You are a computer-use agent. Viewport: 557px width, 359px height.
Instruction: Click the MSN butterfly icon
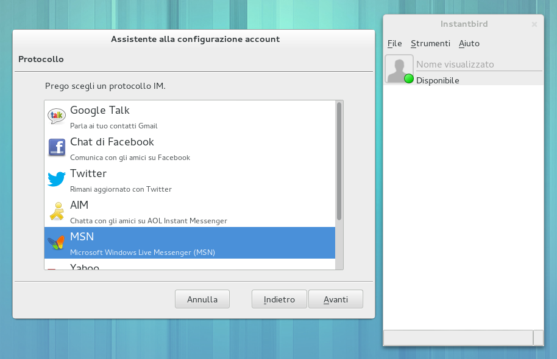tap(57, 243)
